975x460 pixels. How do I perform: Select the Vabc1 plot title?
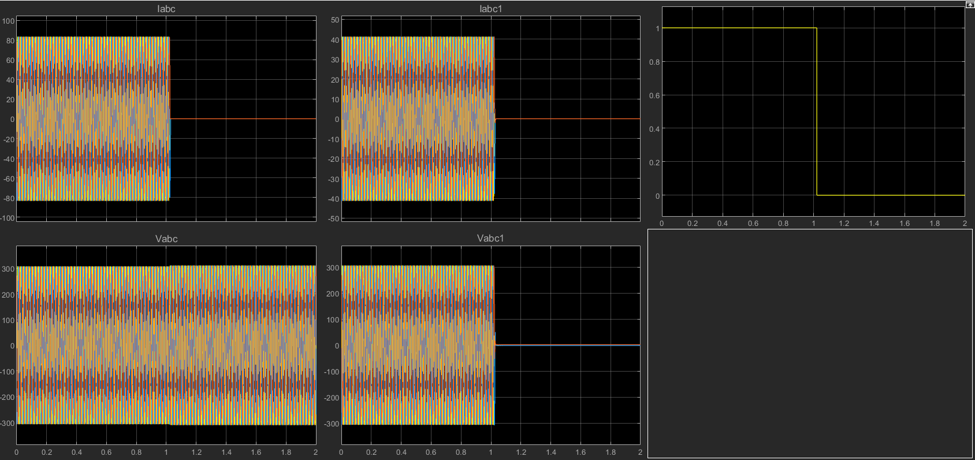[490, 238]
